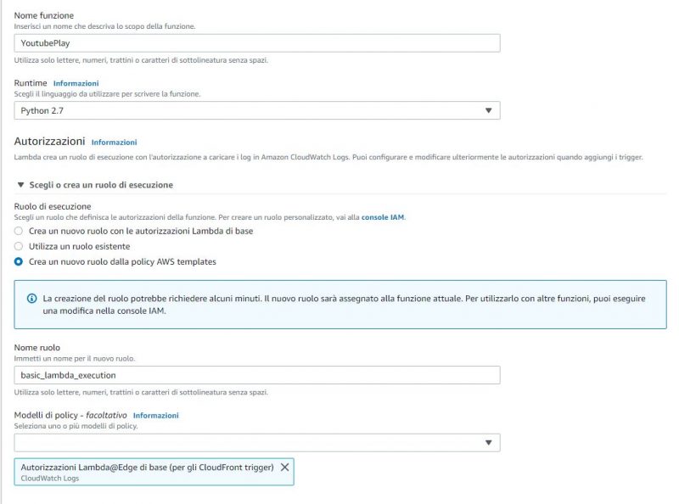The height and width of the screenshot is (504, 679).
Task: Click the empty policy templates selection box
Action: coord(257,443)
